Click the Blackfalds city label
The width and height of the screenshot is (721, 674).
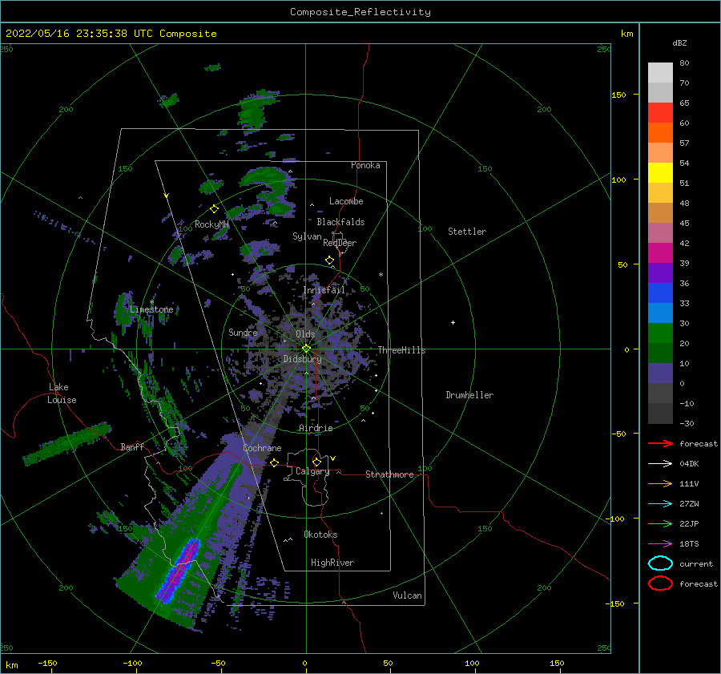click(340, 222)
